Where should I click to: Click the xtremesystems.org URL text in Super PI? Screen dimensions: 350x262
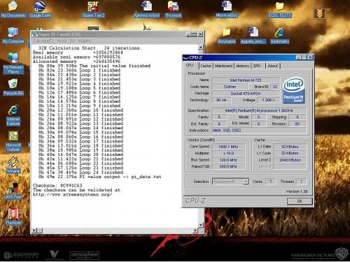coord(72,194)
